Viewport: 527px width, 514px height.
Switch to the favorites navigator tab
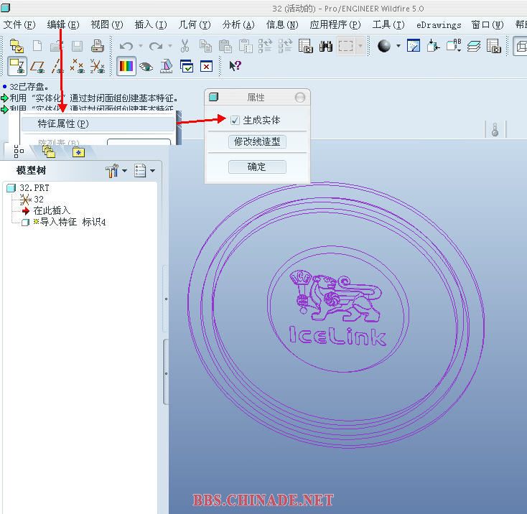(x=79, y=152)
